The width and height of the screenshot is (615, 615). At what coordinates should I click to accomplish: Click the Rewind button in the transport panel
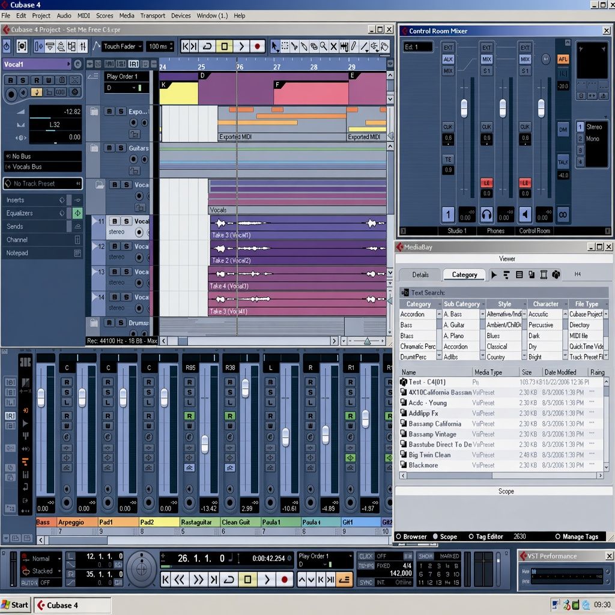tap(180, 580)
